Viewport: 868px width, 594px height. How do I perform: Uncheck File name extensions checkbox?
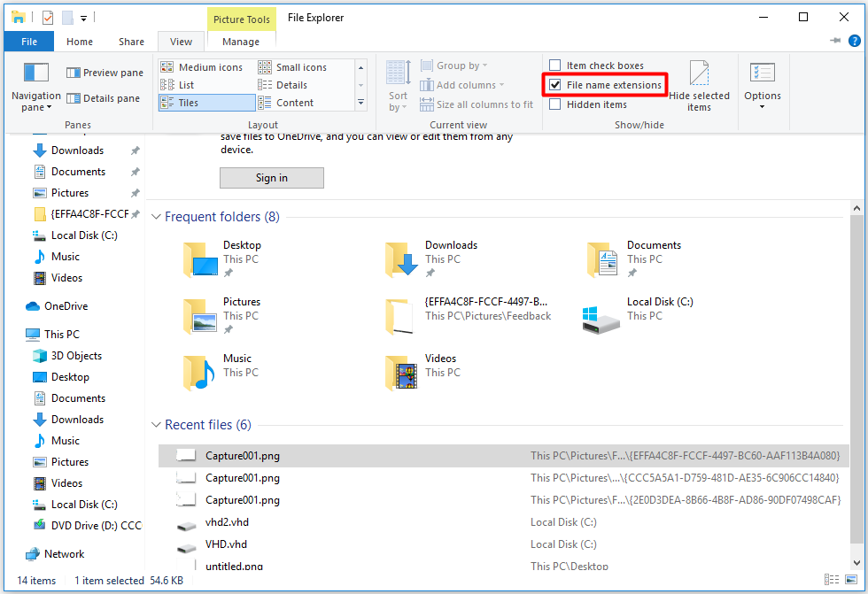(555, 85)
